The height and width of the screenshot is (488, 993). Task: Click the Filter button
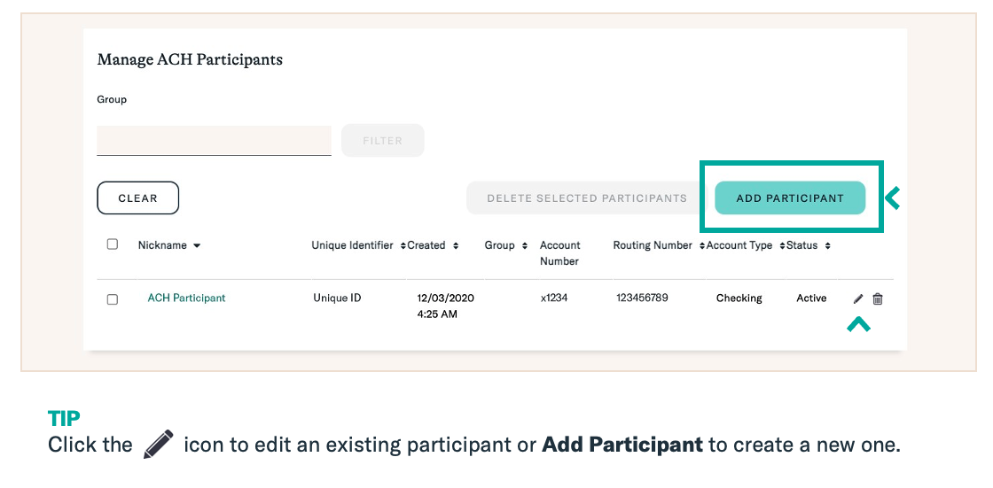(382, 141)
